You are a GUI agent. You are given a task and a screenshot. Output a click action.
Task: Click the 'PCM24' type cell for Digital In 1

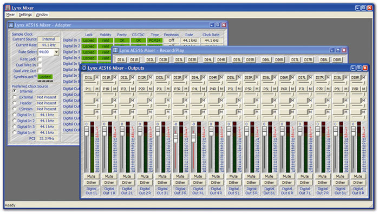(155, 41)
